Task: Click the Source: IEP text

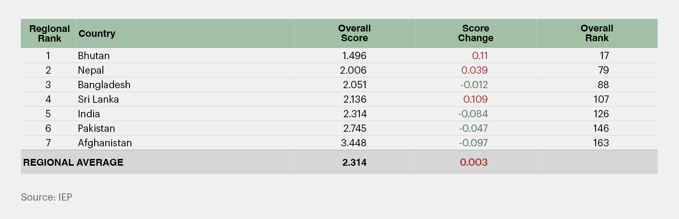Action: tap(47, 197)
